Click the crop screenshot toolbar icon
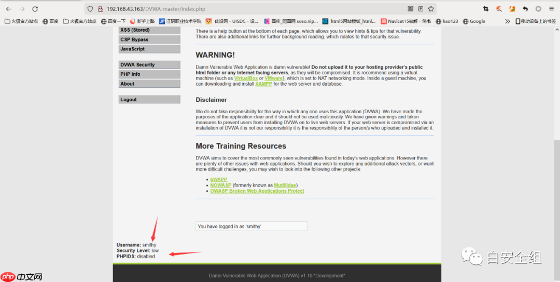The height and width of the screenshot is (282, 560). coord(486,9)
